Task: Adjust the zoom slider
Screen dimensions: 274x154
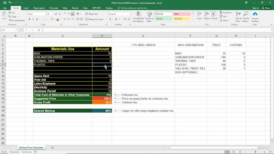Action: click(x=255, y=152)
